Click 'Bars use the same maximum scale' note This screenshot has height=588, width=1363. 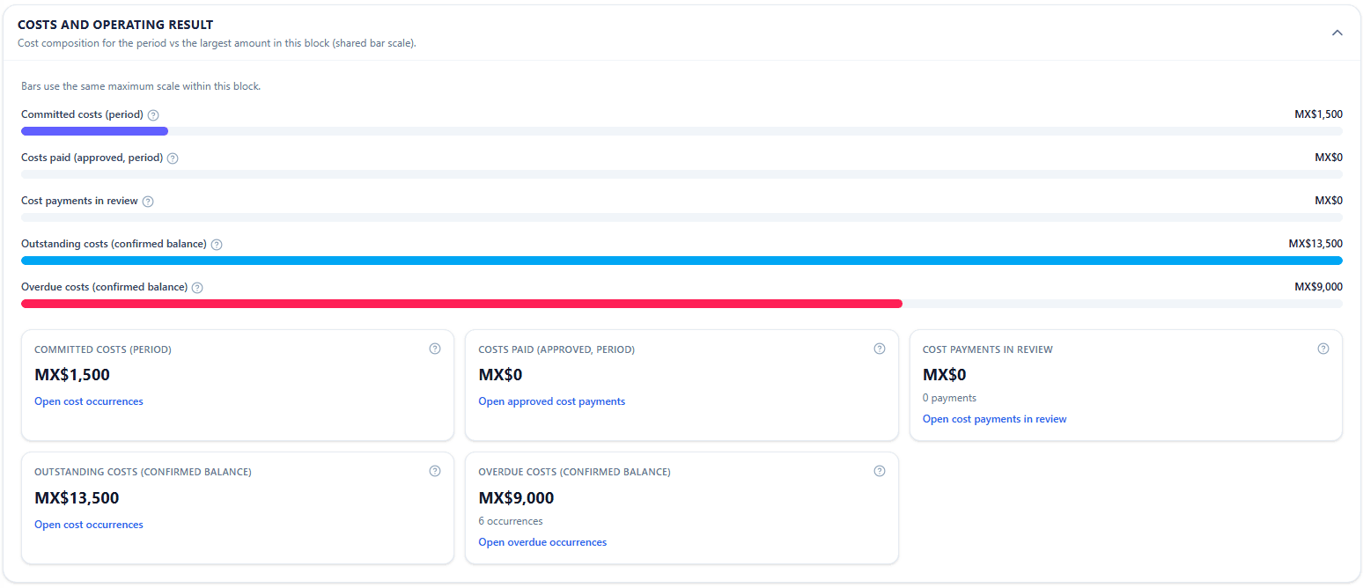[x=141, y=86]
